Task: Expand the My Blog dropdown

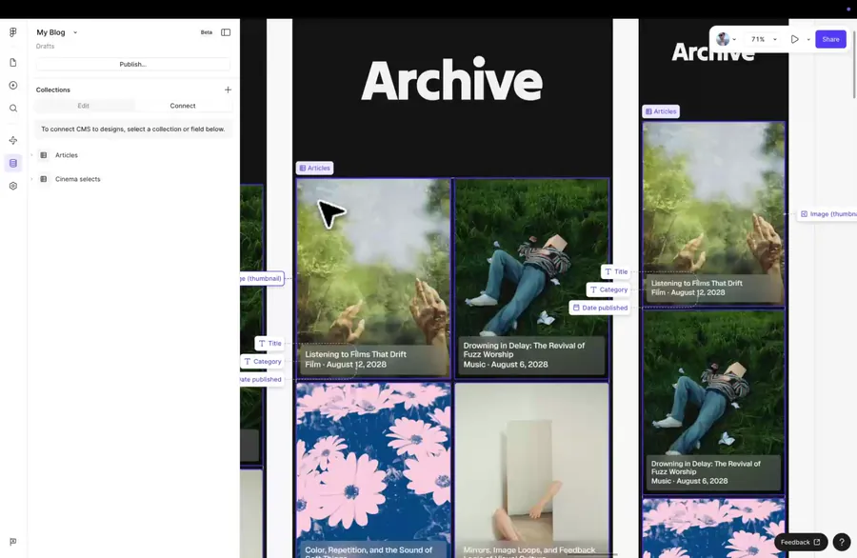Action: pyautogui.click(x=74, y=31)
